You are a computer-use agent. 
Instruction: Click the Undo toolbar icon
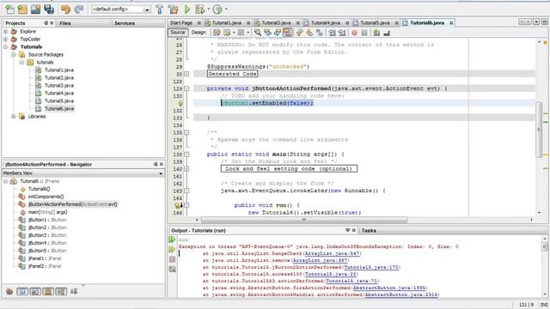click(x=65, y=9)
